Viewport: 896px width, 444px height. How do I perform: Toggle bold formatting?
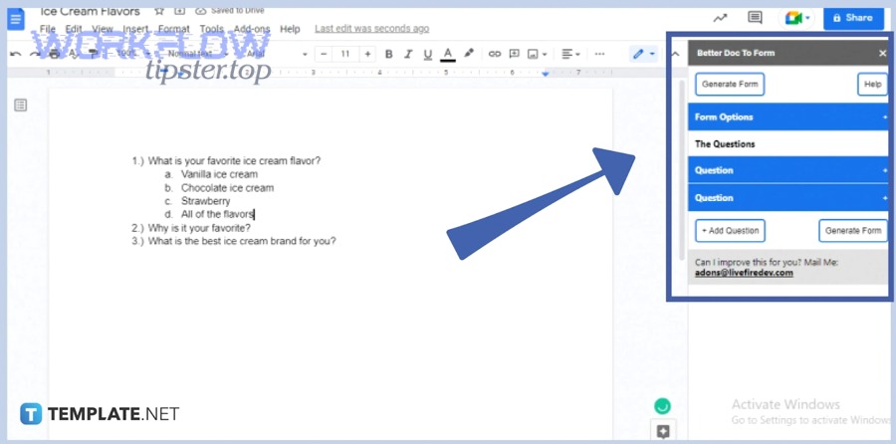coord(388,55)
